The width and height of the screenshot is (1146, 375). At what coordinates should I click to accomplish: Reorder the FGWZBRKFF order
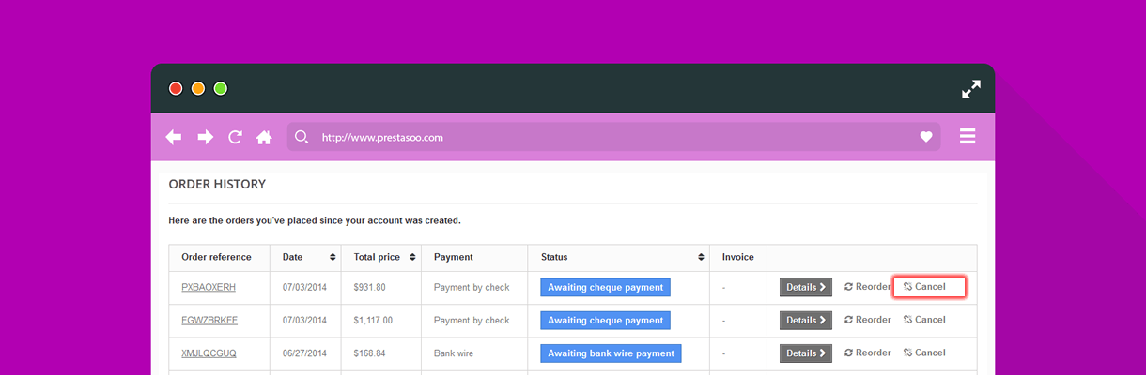coord(868,320)
